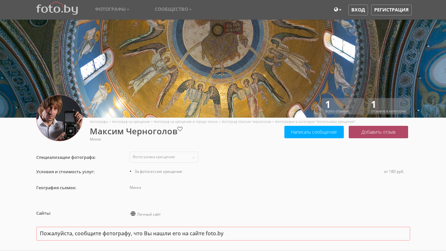The width and height of the screenshot is (446, 251).
Task: Click the За фотосессию крещения service item
Action: tap(158, 172)
